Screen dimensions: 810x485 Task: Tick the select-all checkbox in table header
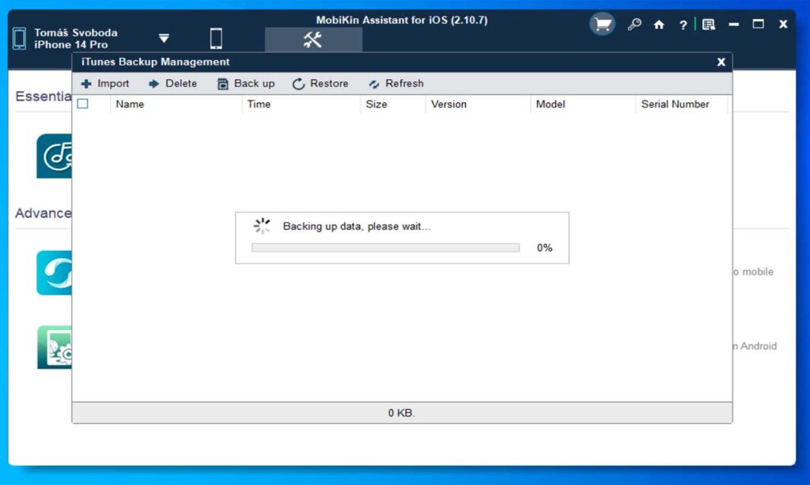tap(82, 104)
